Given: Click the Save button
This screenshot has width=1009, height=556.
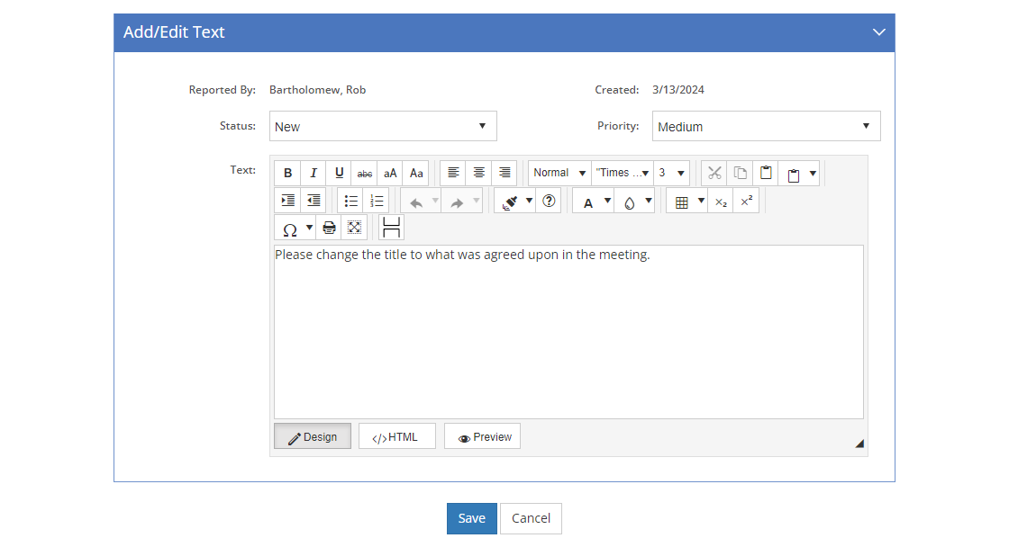Looking at the screenshot, I should point(472,518).
